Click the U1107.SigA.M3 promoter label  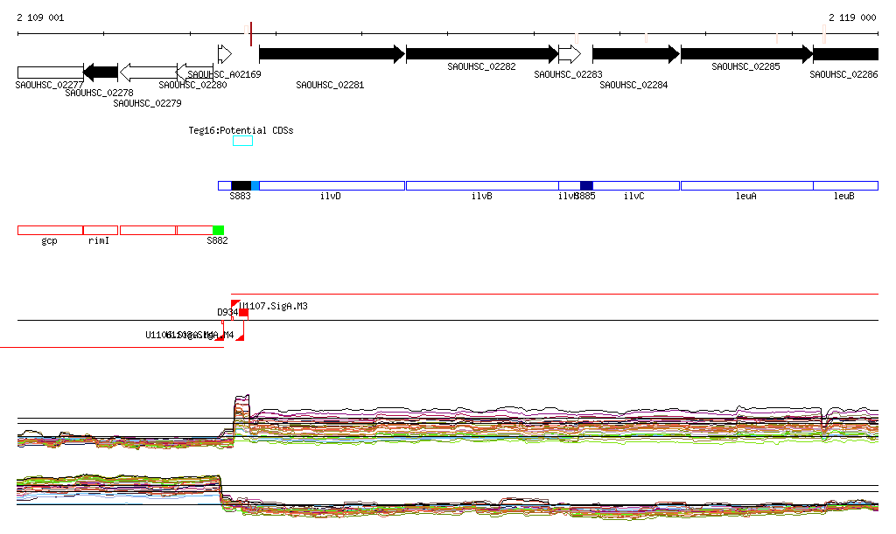[275, 307]
